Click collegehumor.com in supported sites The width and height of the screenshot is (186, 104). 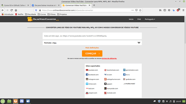[112, 79]
